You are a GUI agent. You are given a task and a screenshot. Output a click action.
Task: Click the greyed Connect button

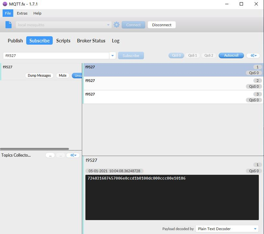133,25
